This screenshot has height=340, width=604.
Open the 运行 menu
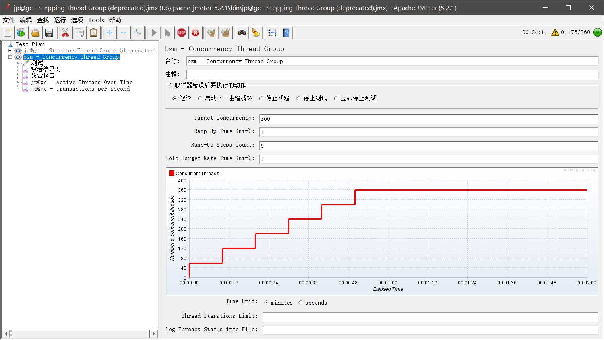pyautogui.click(x=60, y=20)
